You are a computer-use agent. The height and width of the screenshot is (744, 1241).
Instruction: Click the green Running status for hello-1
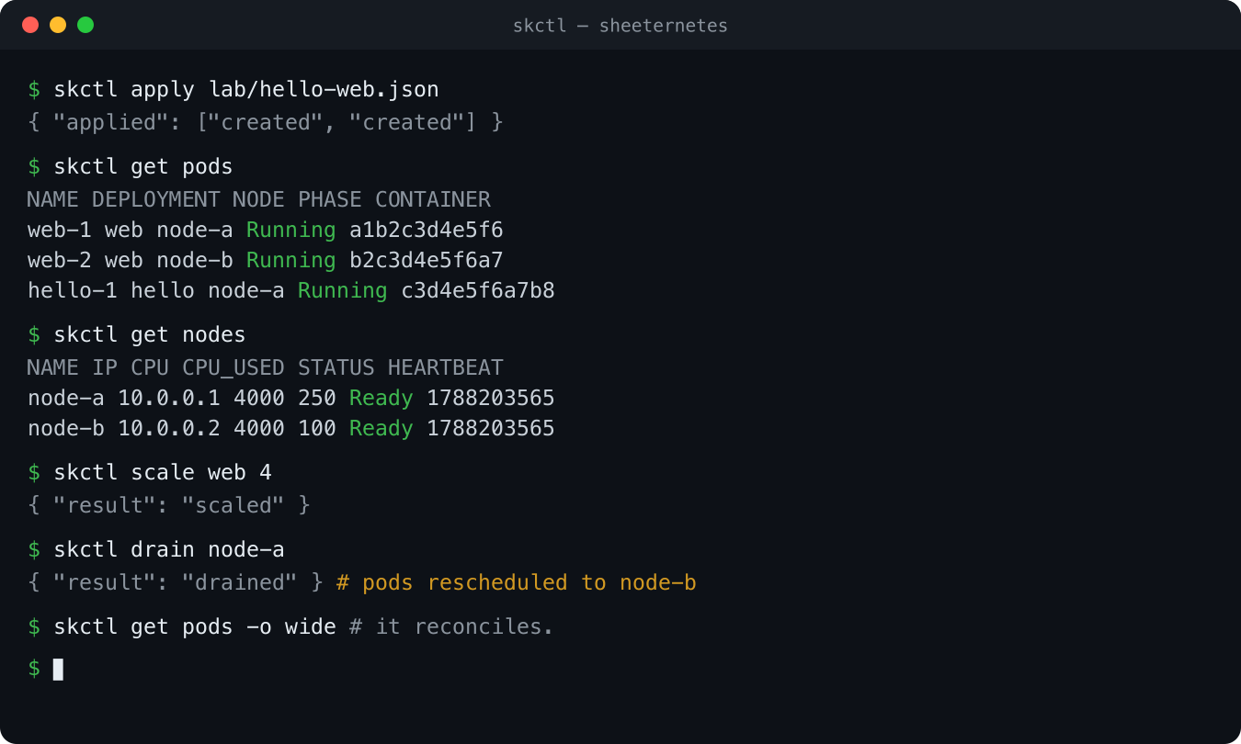pyautogui.click(x=343, y=291)
